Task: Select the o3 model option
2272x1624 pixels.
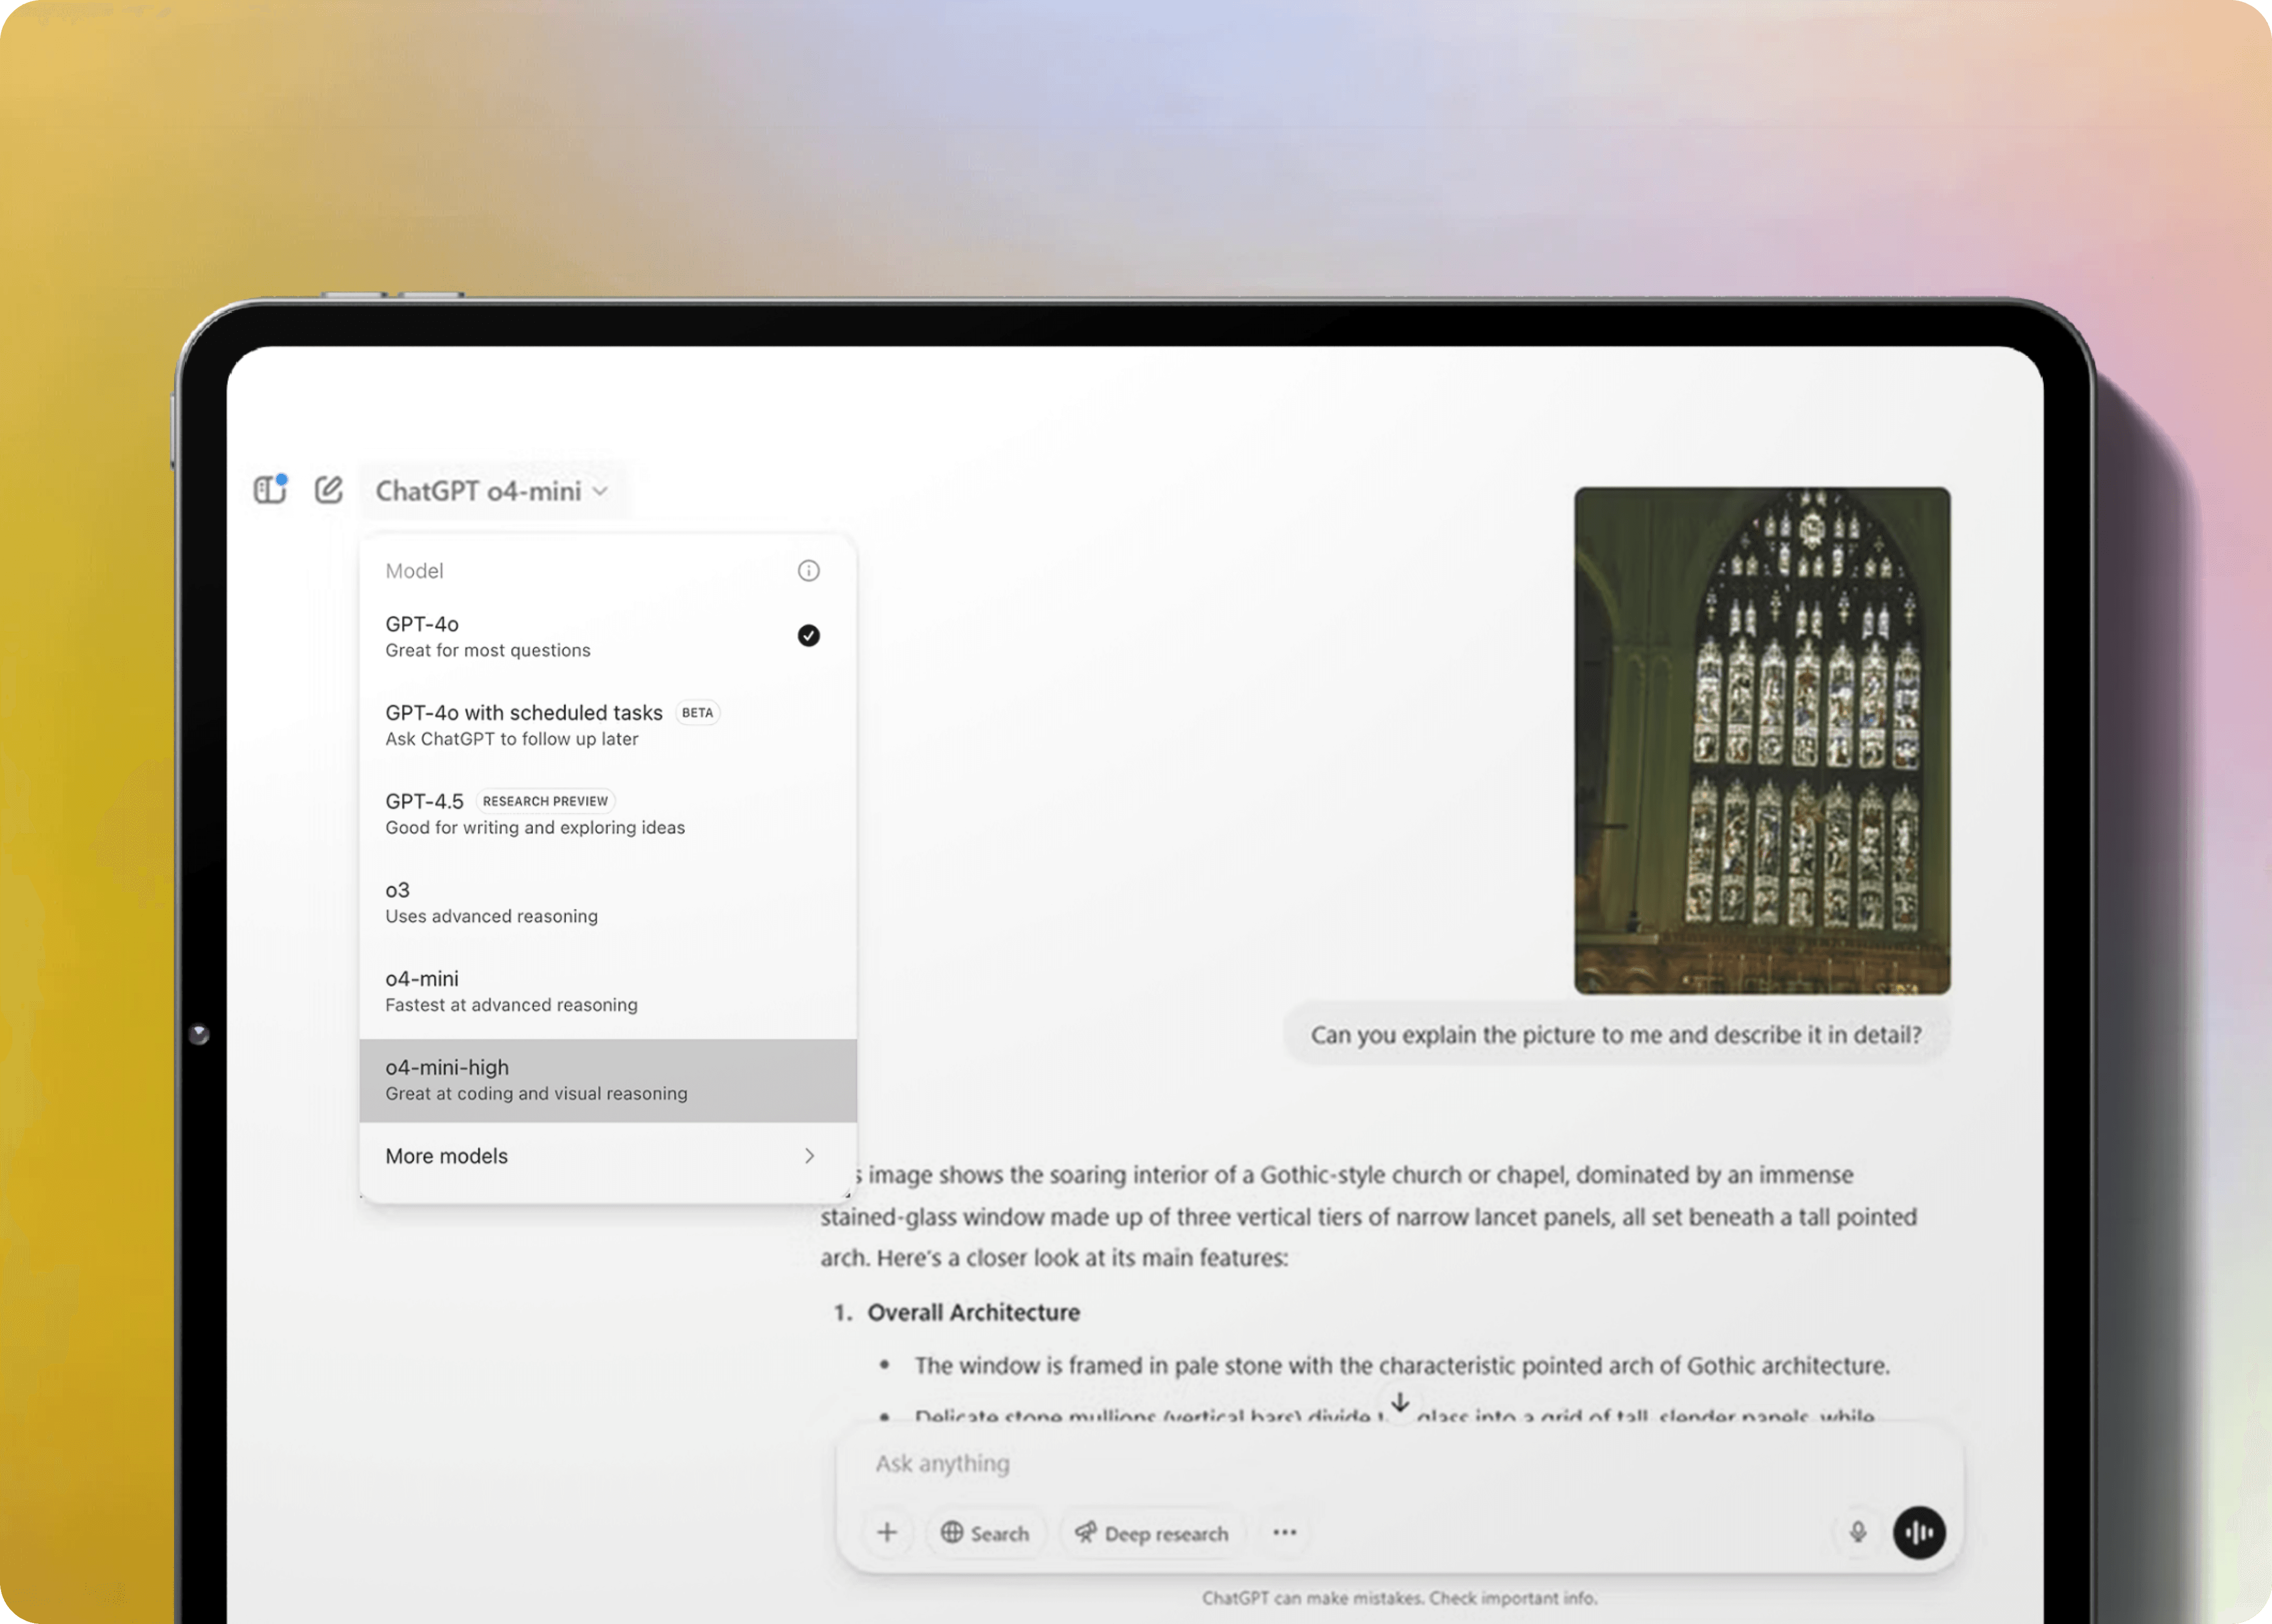Action: (606, 902)
